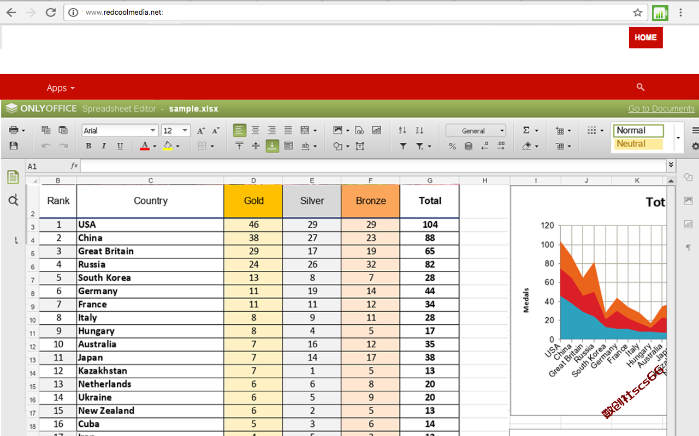Save the spreadsheet with the floppy disk icon
Screen dimensions: 699x436
[x=14, y=146]
